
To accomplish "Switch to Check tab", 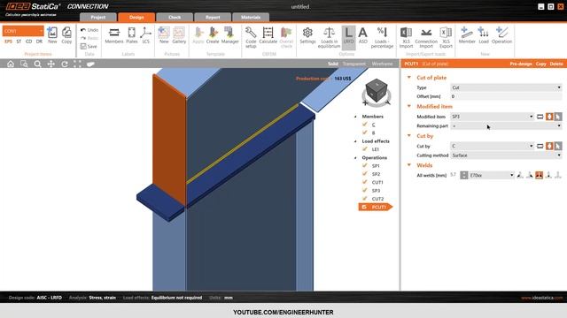I will [x=175, y=18].
